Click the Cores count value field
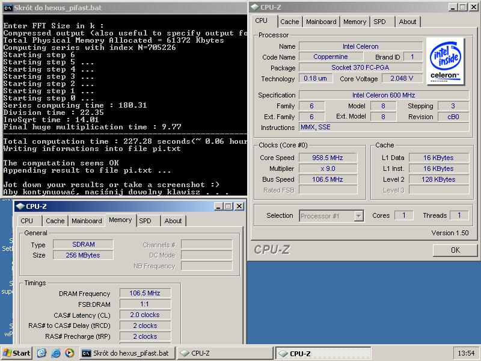Screen dimensions: 481x361 point(403,215)
